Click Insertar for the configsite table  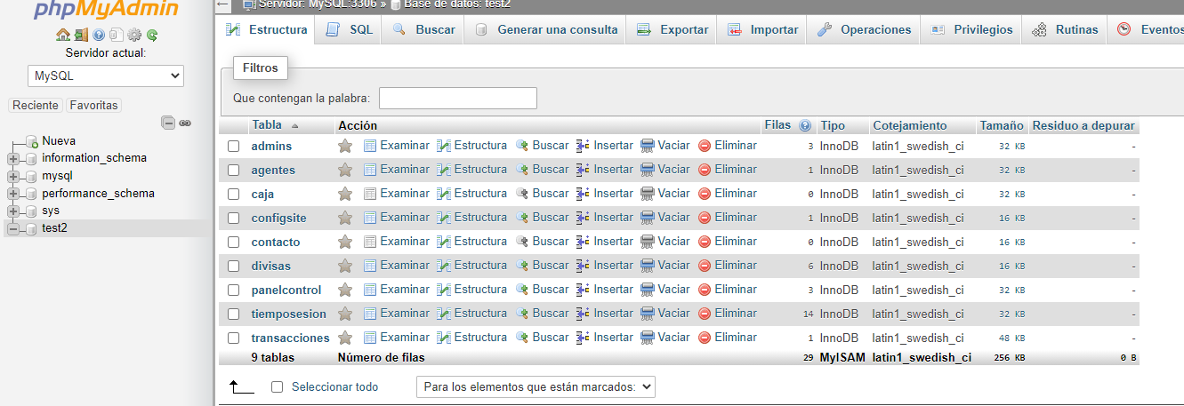pos(605,217)
